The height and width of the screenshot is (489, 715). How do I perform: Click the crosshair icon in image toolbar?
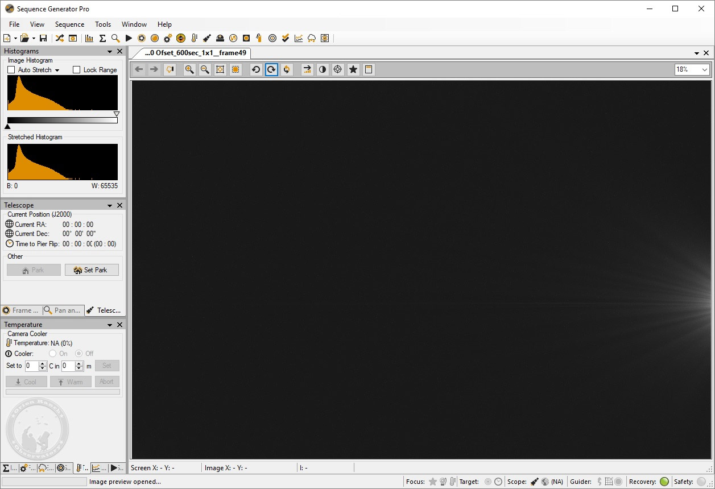(338, 69)
